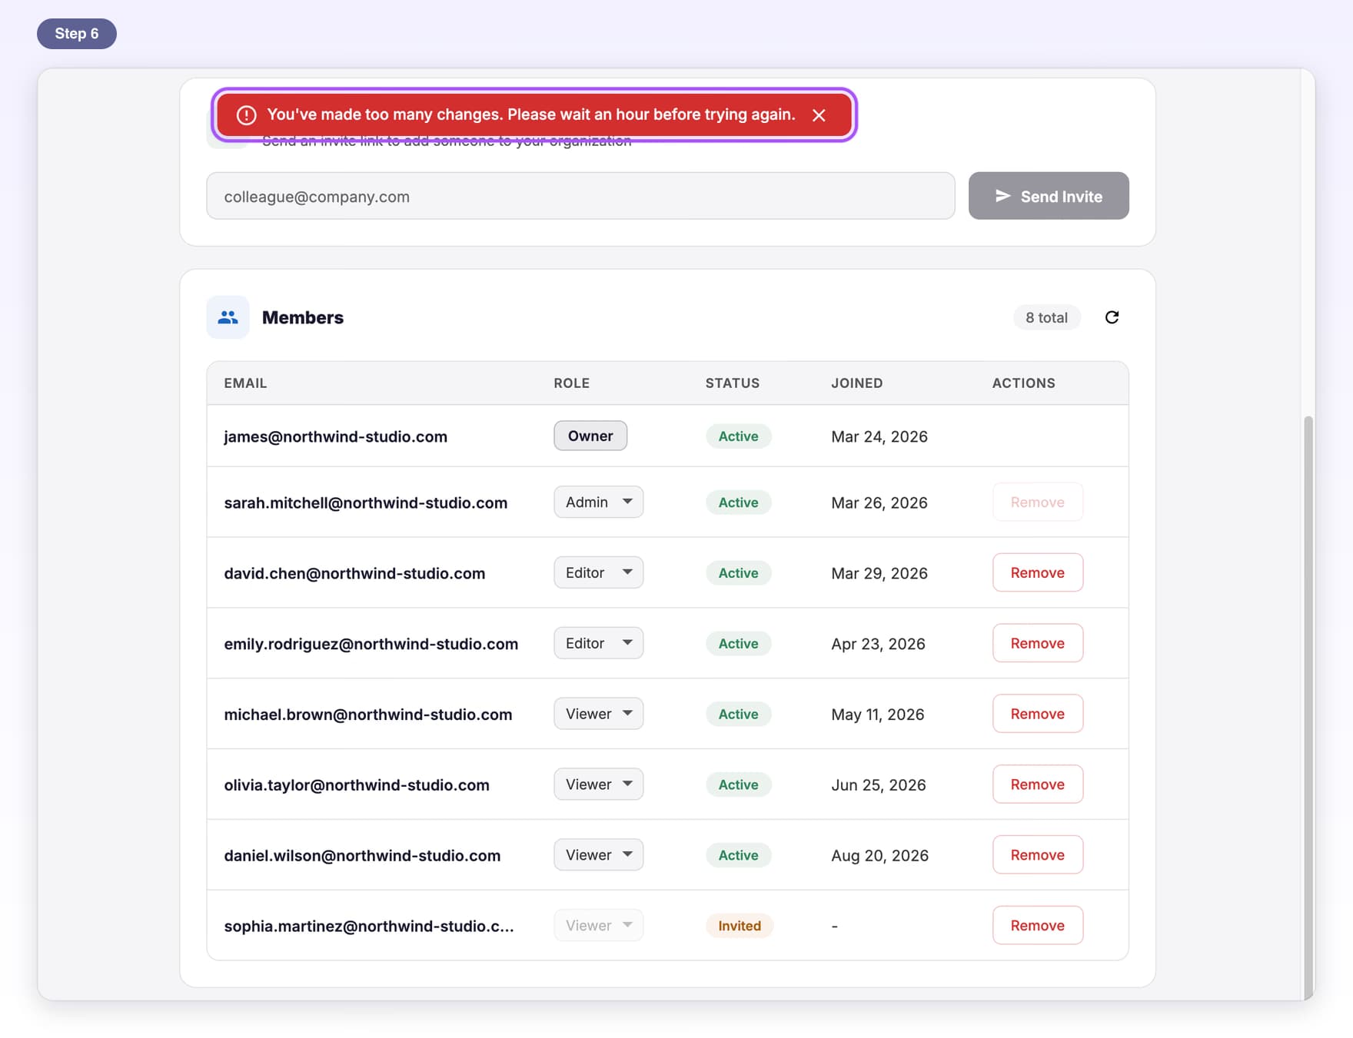Viewport: 1353px width, 1038px height.
Task: Open role dropdown for michael.brown
Action: (x=598, y=714)
